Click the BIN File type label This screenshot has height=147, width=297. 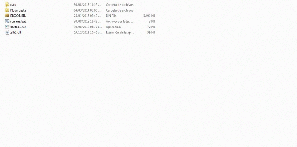pos(111,16)
